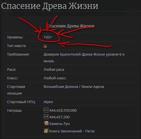The height and width of the screenshot is (139, 141).
Task: Click the Уровень row label
Action: click(x=15, y=37)
